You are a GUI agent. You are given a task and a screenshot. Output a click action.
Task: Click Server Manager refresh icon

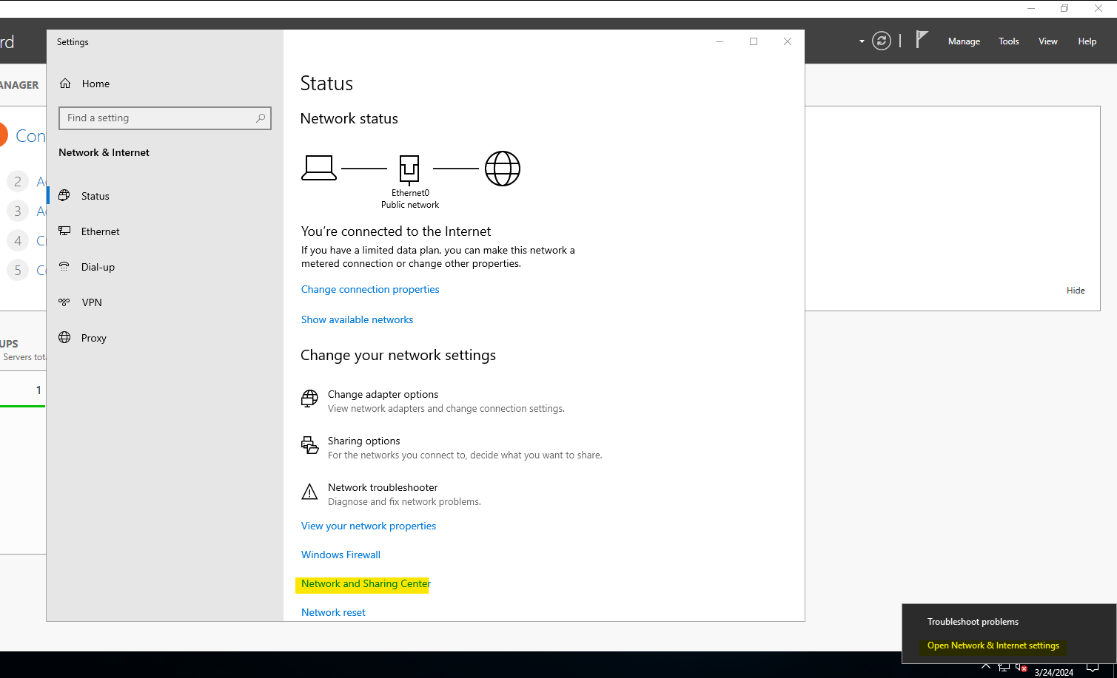(x=881, y=41)
